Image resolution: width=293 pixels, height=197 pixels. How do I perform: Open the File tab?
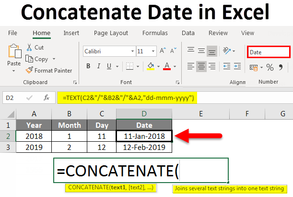[12, 33]
